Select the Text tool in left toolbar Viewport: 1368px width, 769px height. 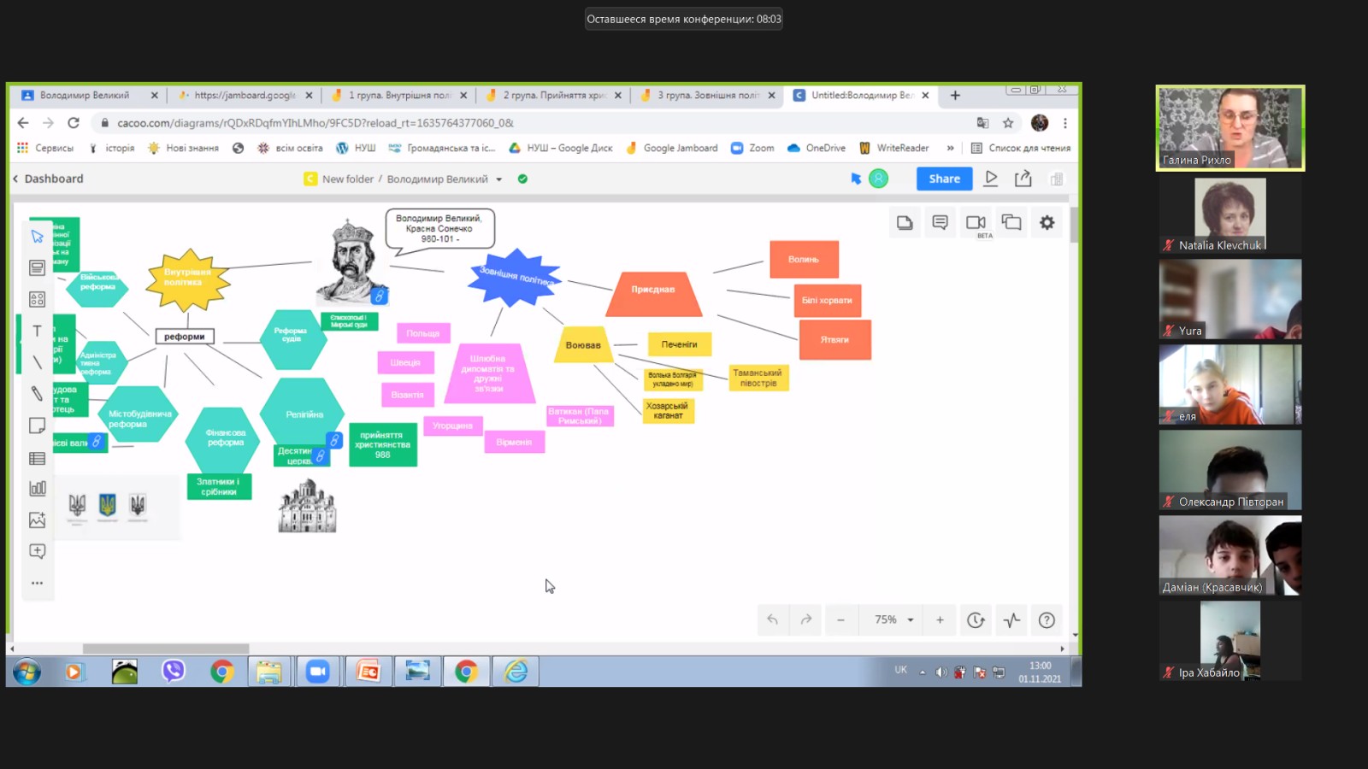click(37, 331)
